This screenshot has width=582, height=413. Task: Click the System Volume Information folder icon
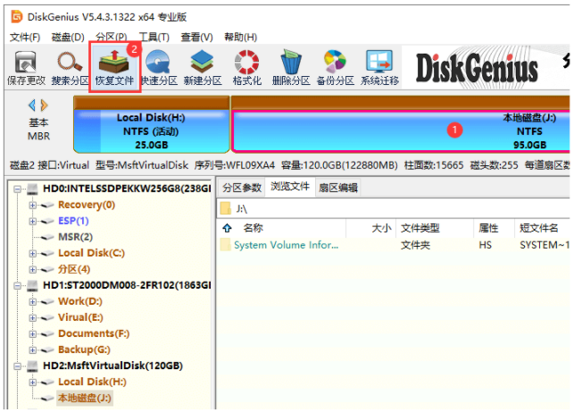click(225, 245)
